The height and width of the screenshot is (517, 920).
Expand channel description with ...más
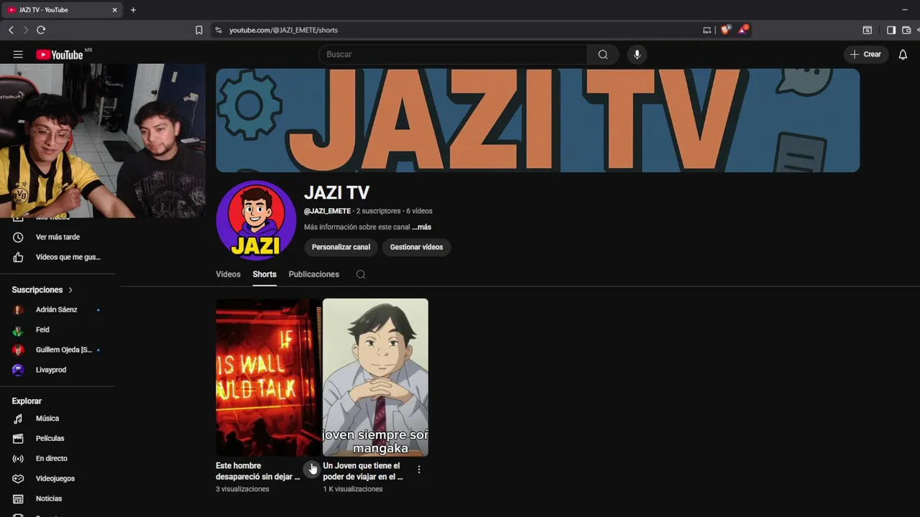pyautogui.click(x=422, y=227)
